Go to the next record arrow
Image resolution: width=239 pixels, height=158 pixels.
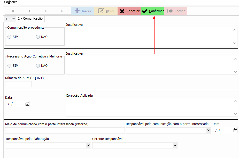[x=46, y=11]
